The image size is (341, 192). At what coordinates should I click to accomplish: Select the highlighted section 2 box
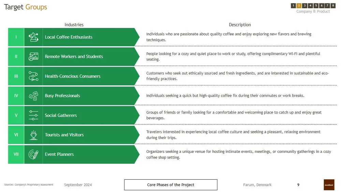coord(299,6)
